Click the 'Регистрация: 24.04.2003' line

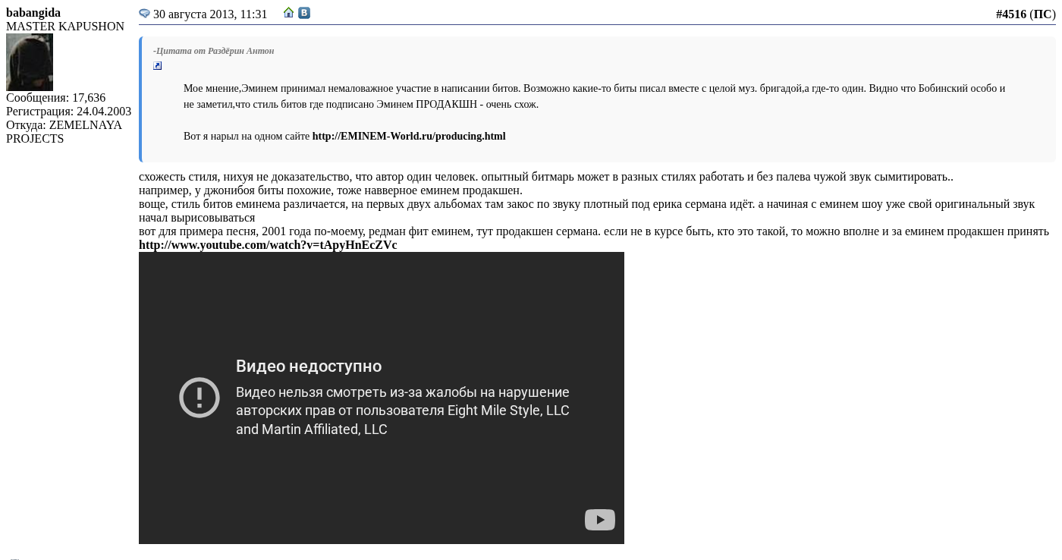point(68,112)
